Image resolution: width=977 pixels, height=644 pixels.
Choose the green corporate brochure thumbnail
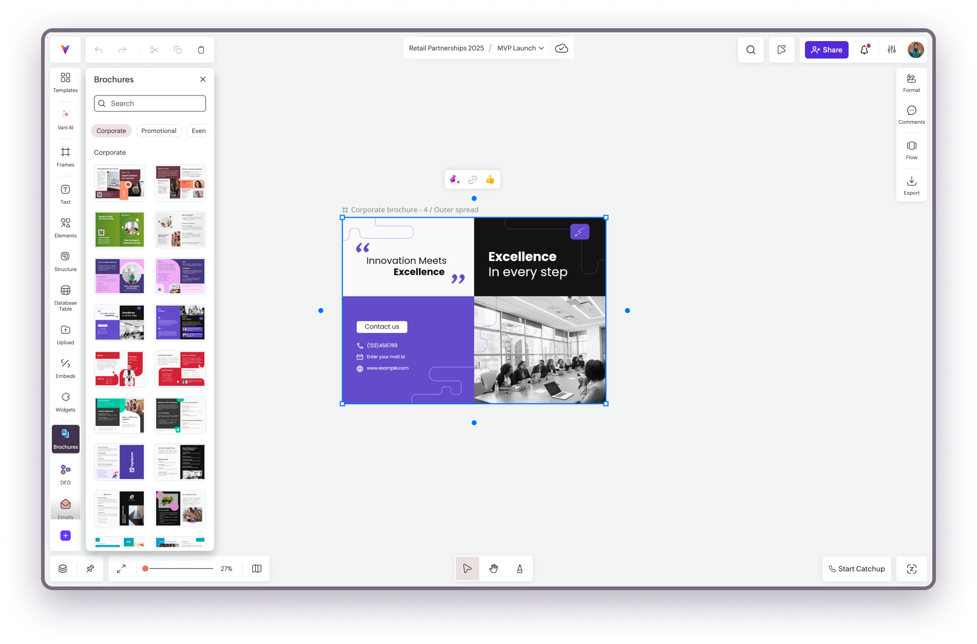coord(120,230)
